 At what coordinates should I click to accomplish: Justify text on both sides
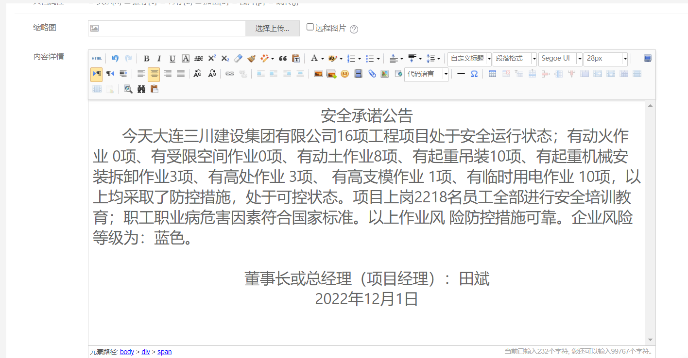point(181,74)
